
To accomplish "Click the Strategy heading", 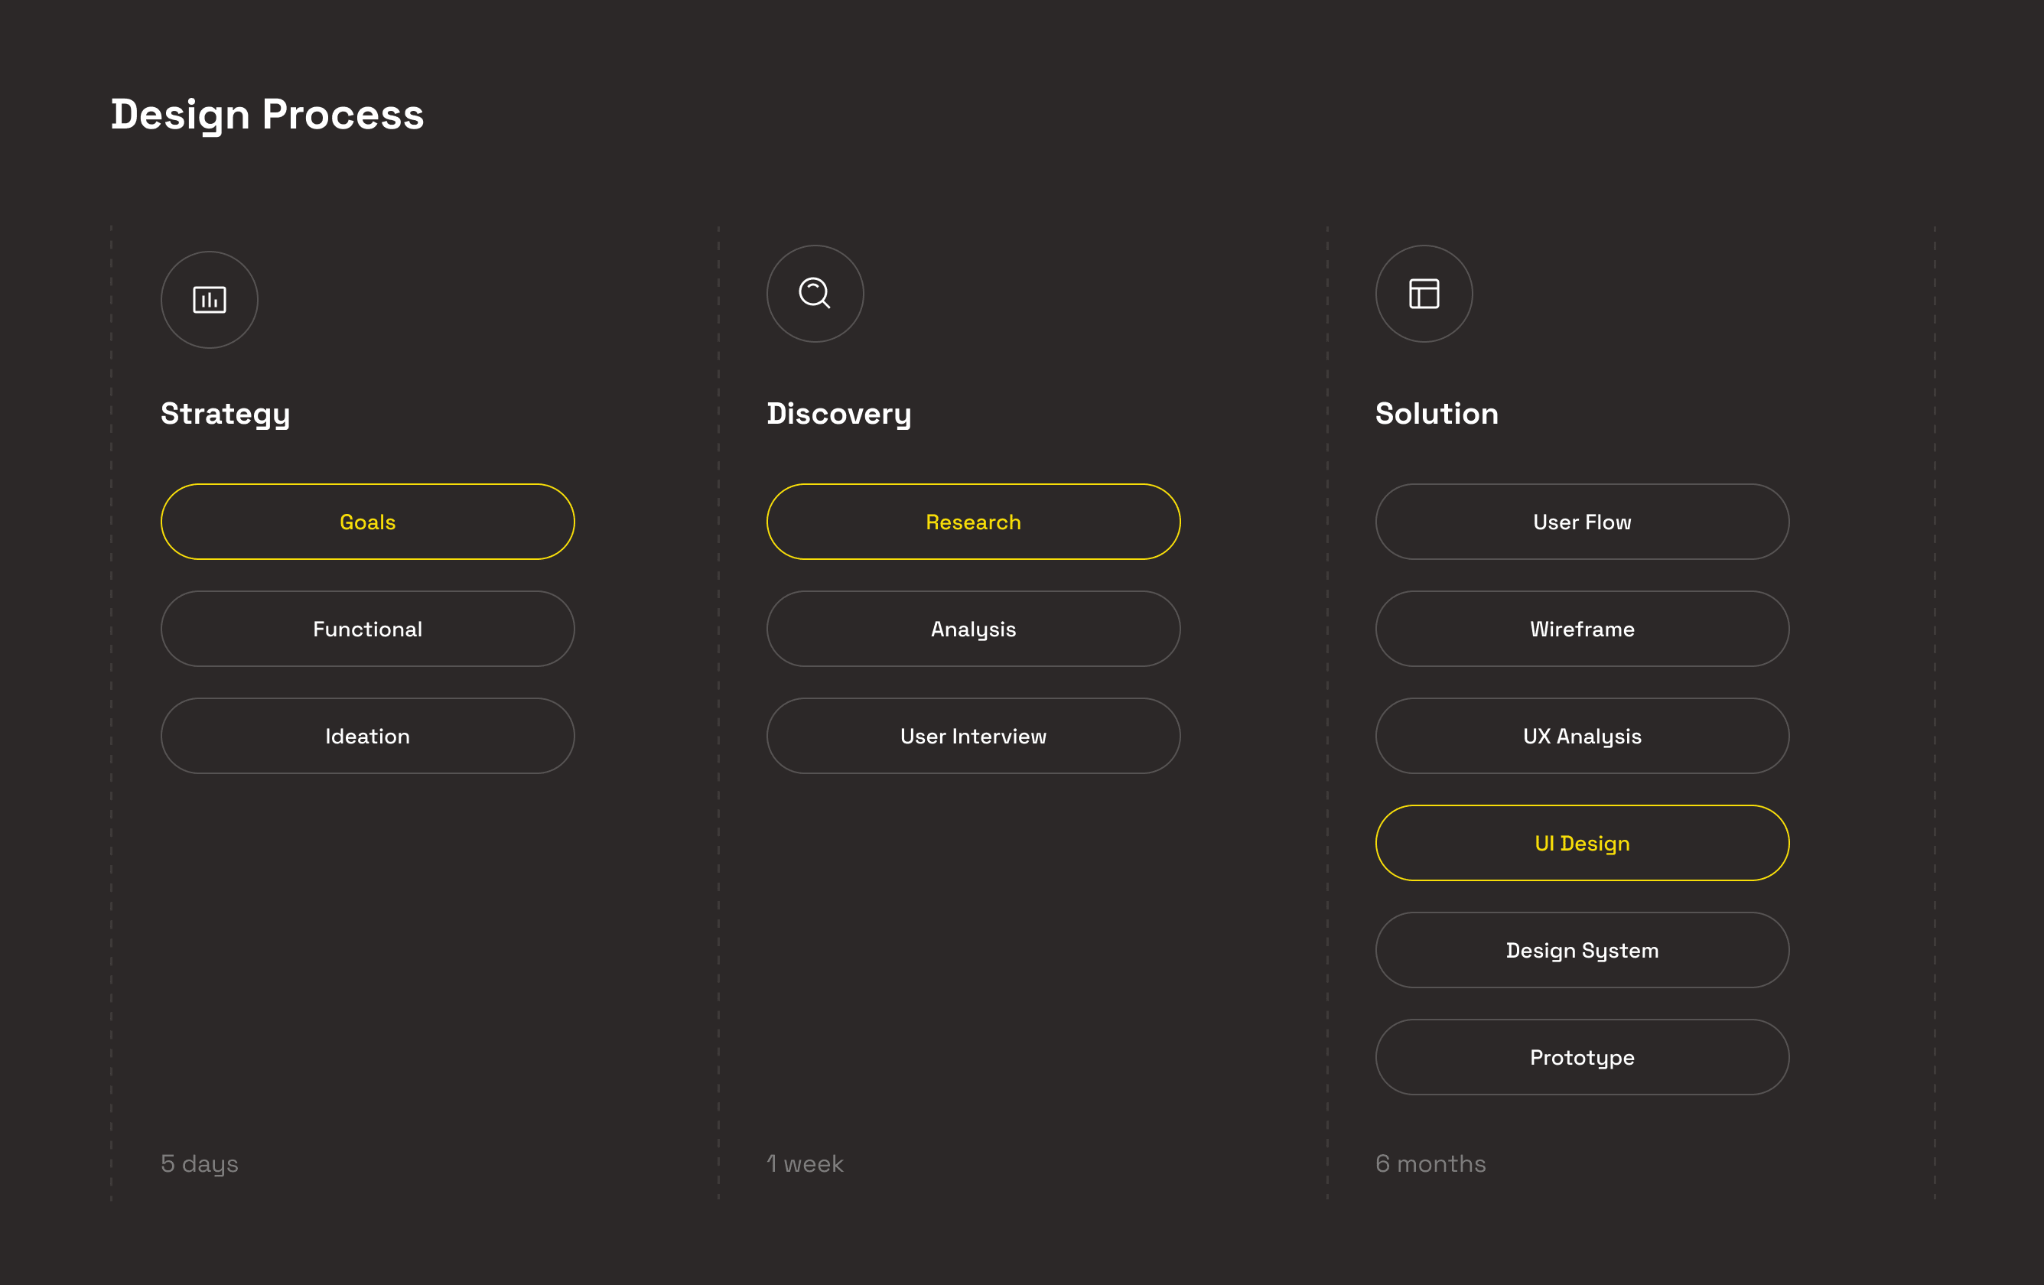I will [225, 415].
